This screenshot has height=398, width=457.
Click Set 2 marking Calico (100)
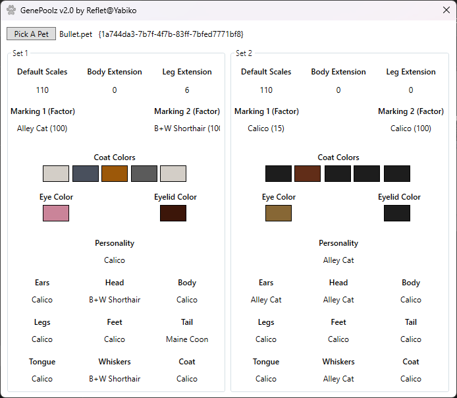click(x=411, y=128)
